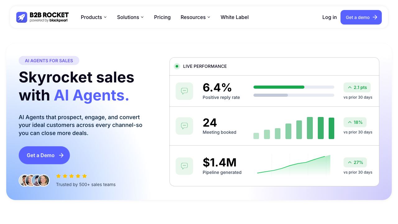Click the AI Agents. purple headline text
398x224 pixels.
(91, 95)
